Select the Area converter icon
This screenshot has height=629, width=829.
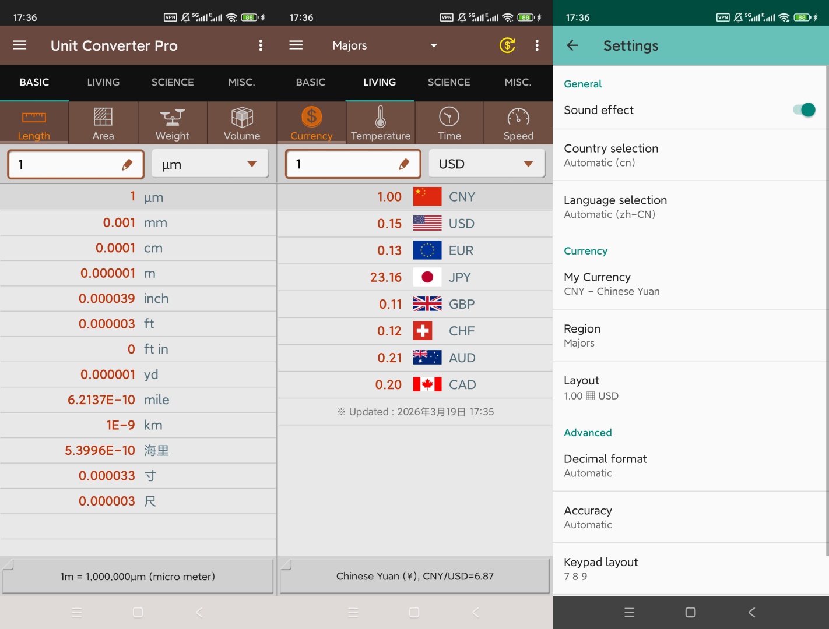103,123
